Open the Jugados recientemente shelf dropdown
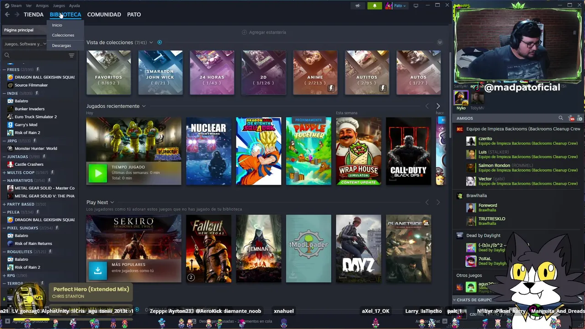 coord(144,106)
